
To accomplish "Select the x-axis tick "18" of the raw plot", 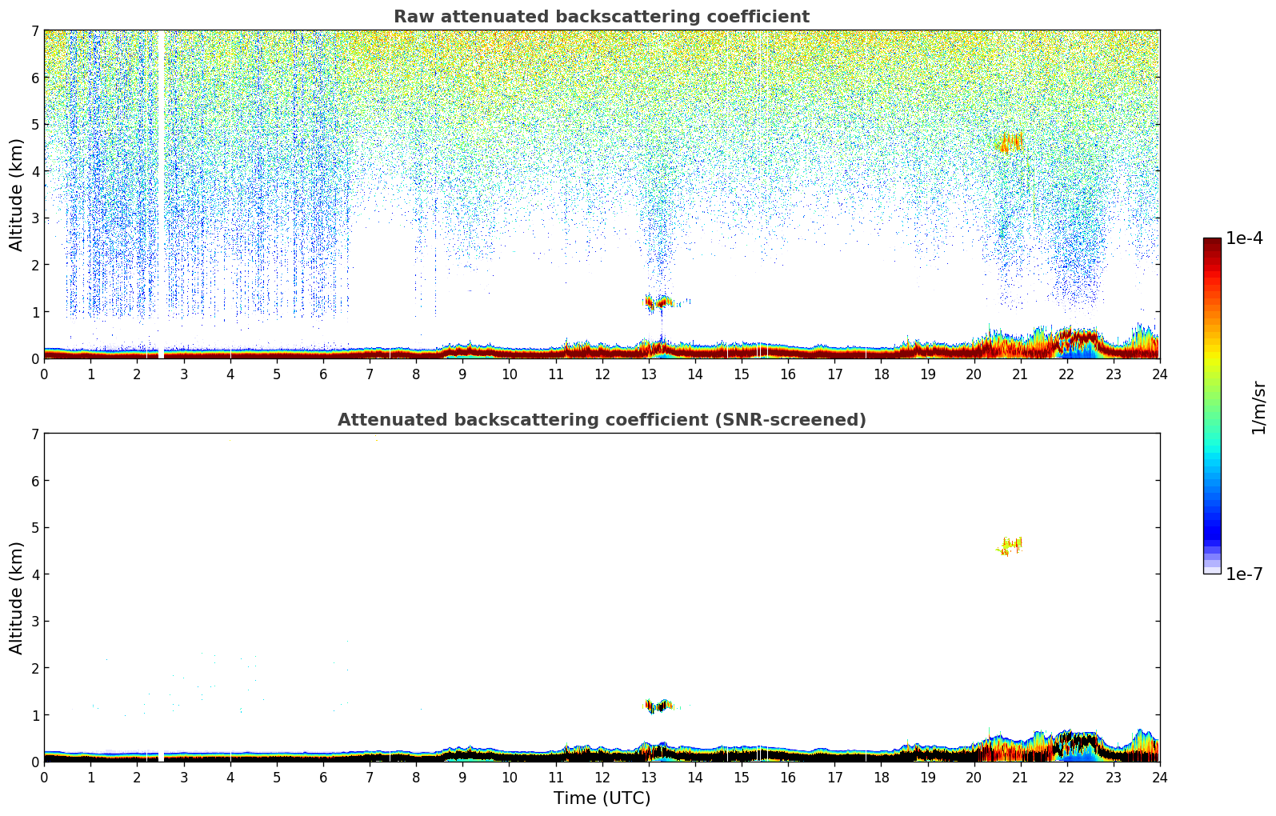I will coord(881,374).
